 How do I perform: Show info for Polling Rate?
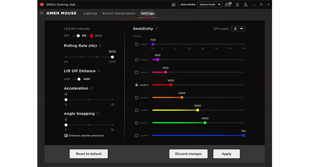100,46
